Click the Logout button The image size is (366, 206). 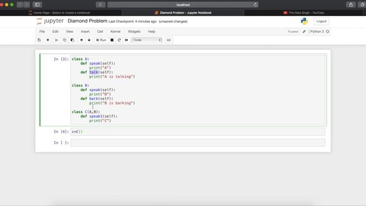coord(321,21)
